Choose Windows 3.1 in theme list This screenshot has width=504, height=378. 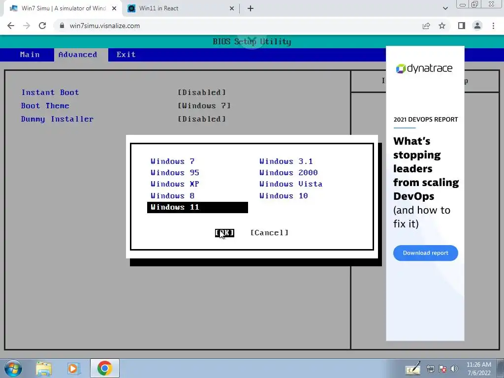tap(286, 161)
